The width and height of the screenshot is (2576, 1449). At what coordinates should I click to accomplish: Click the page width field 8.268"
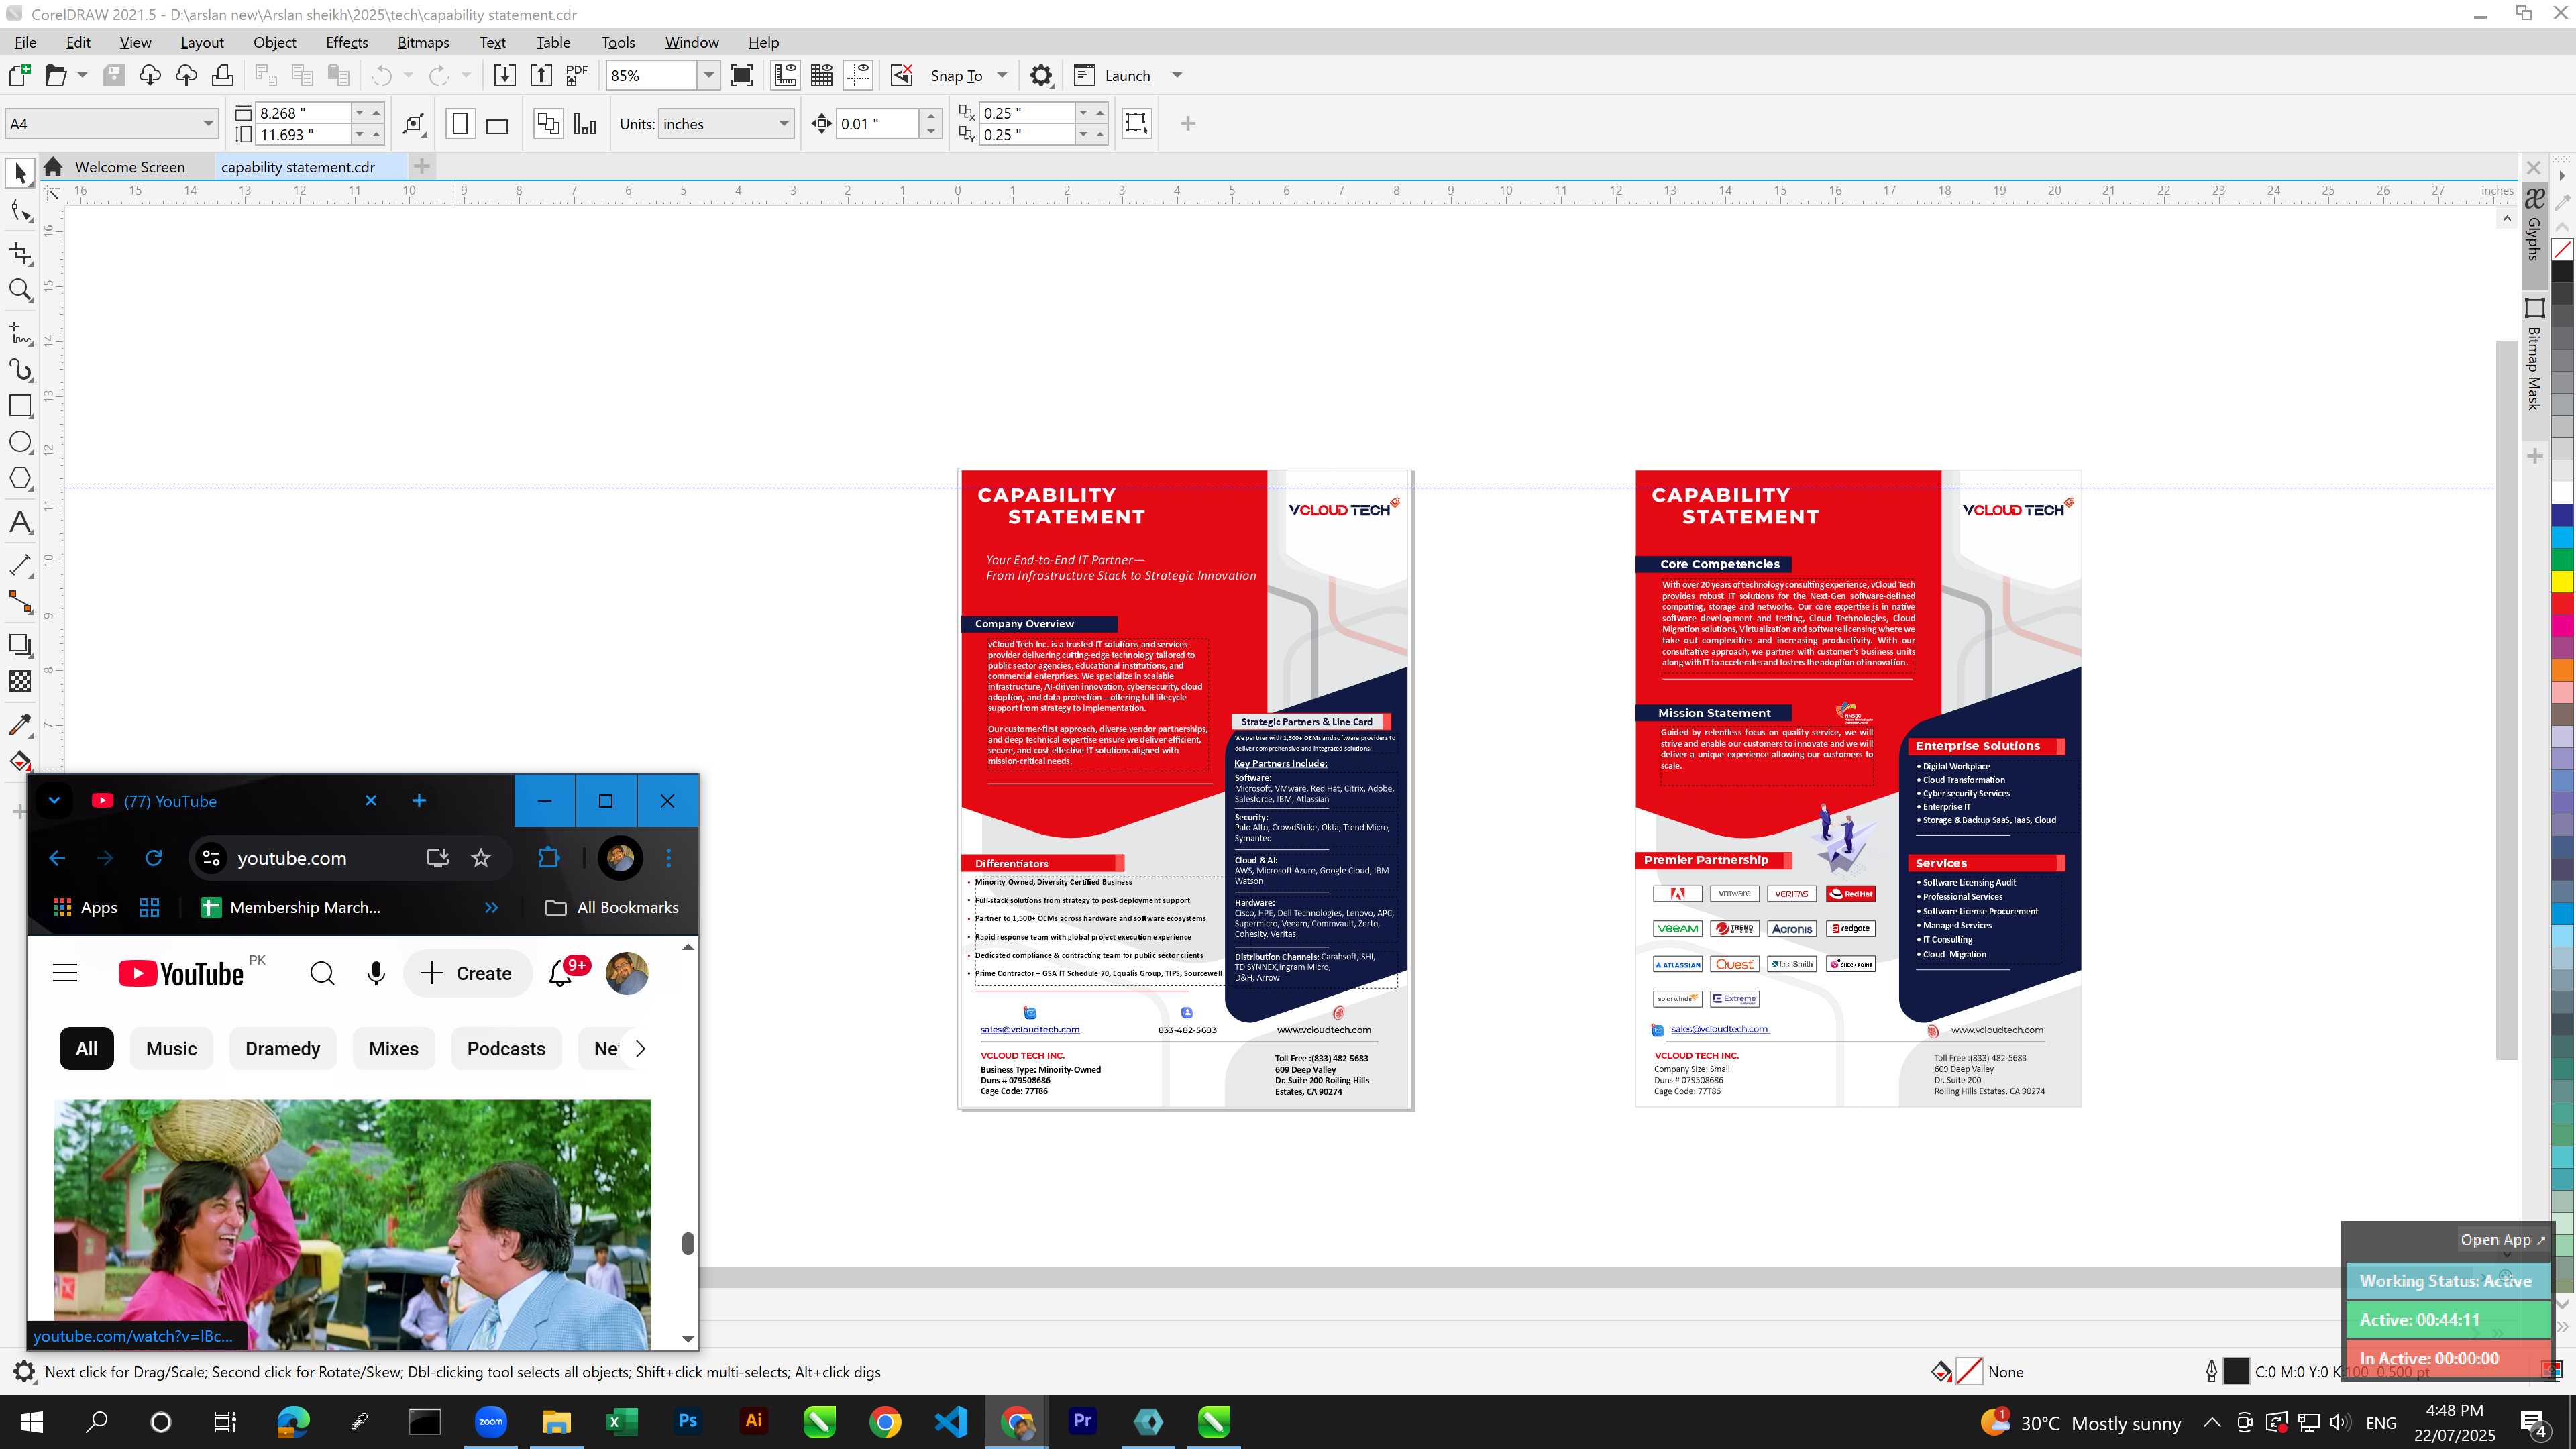coord(303,113)
